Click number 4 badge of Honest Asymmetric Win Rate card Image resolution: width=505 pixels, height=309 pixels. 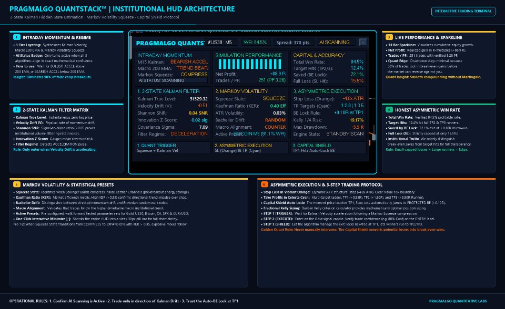coord(389,110)
